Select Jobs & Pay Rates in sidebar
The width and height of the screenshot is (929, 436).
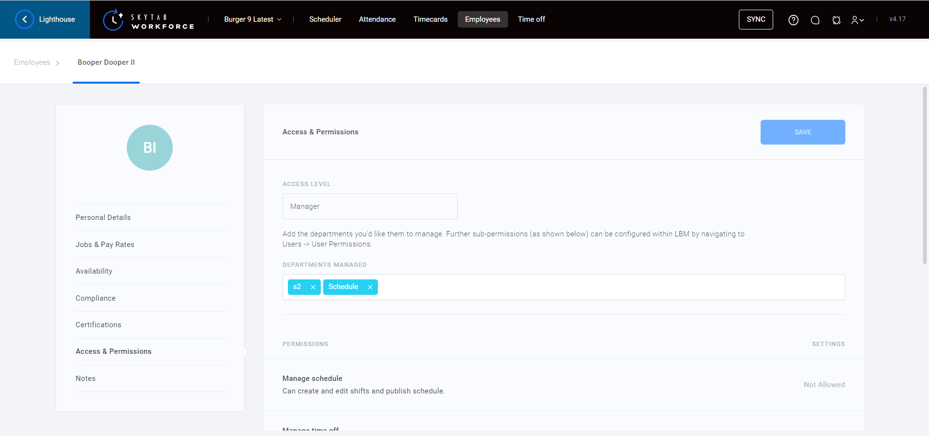click(x=105, y=245)
